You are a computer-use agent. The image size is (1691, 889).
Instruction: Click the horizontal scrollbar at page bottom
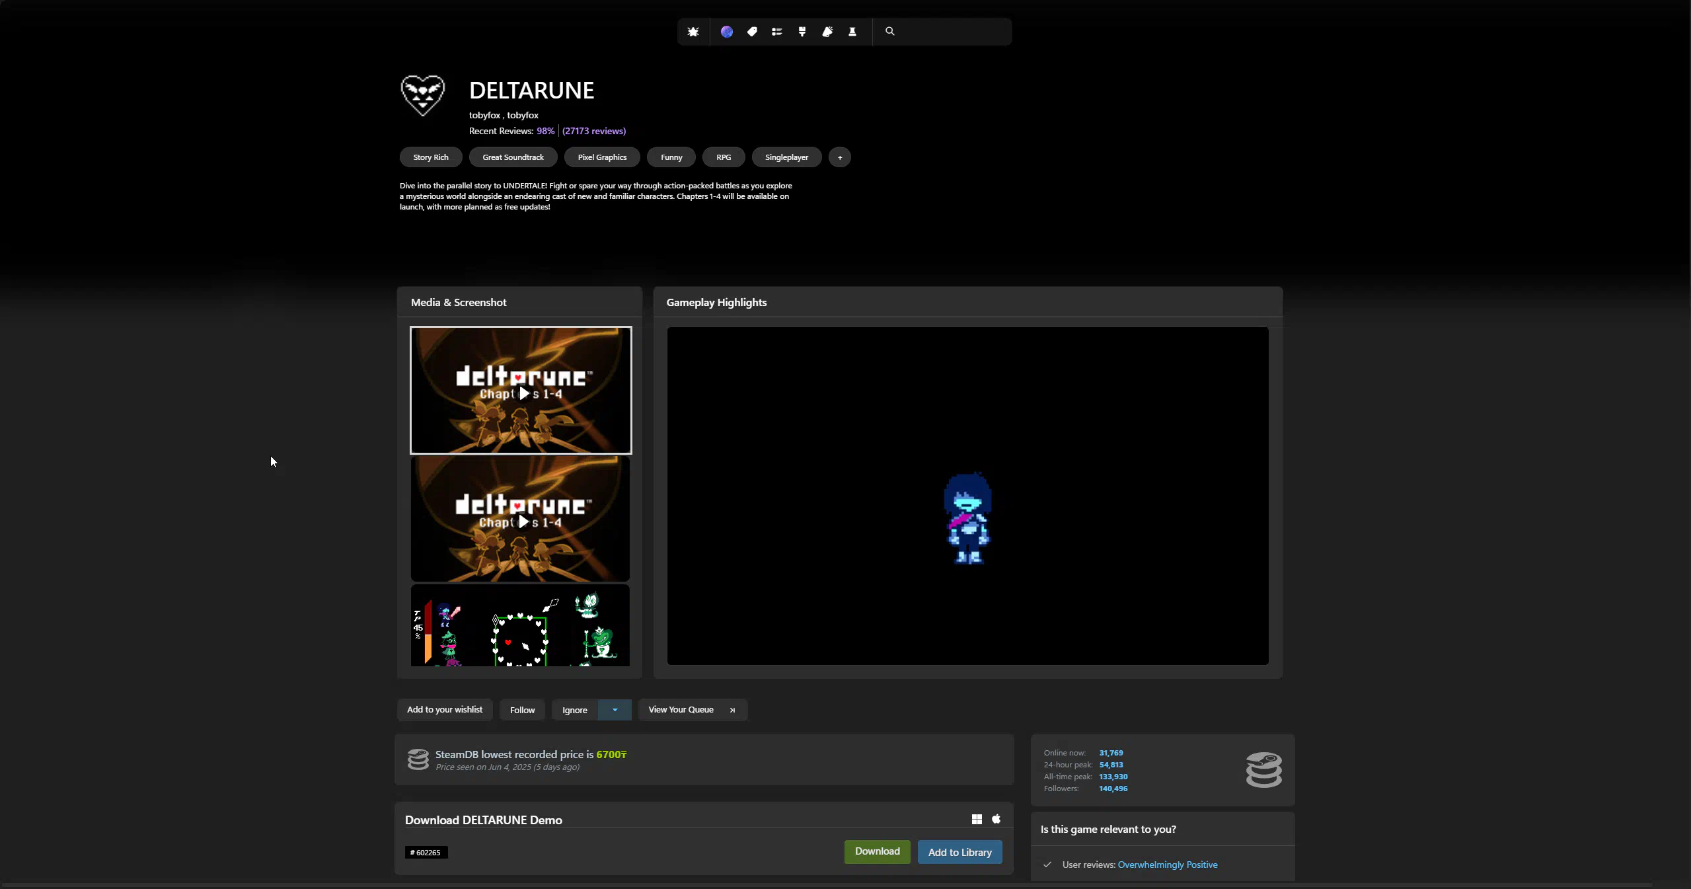[826, 884]
